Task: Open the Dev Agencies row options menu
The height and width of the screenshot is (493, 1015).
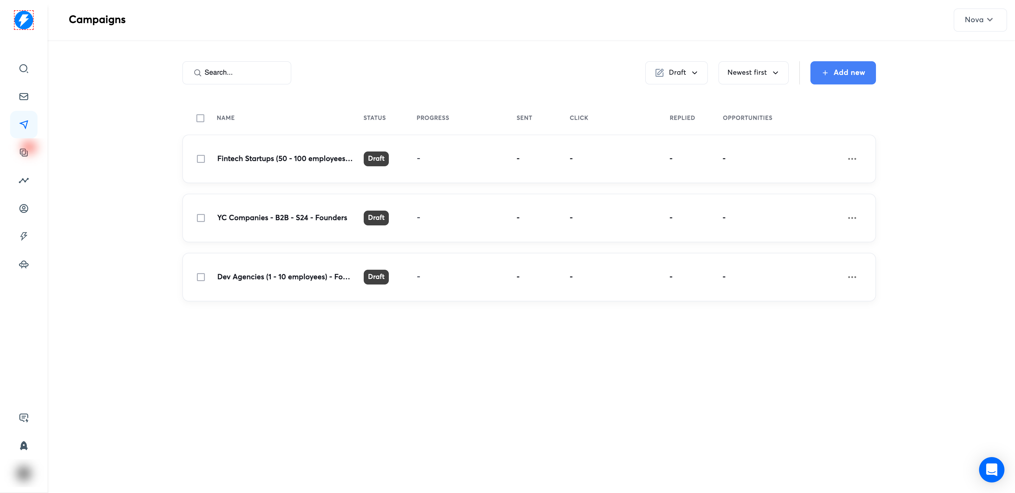Action: (852, 277)
